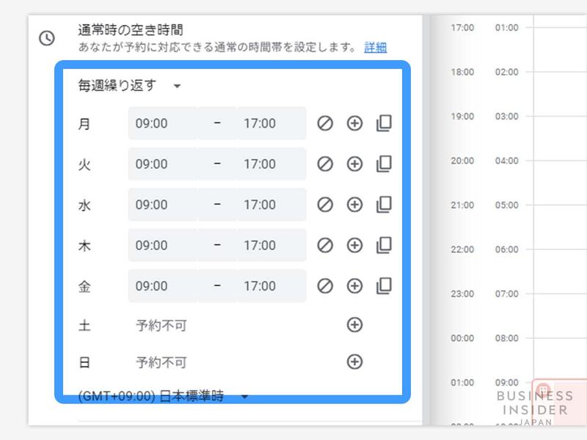
Task: Add a time period to Sunday (日)
Action: coord(354,362)
